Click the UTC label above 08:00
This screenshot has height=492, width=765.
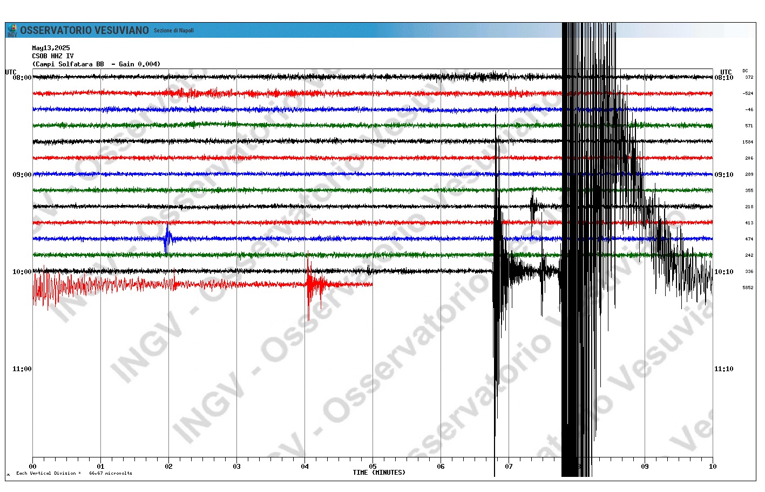coord(11,72)
